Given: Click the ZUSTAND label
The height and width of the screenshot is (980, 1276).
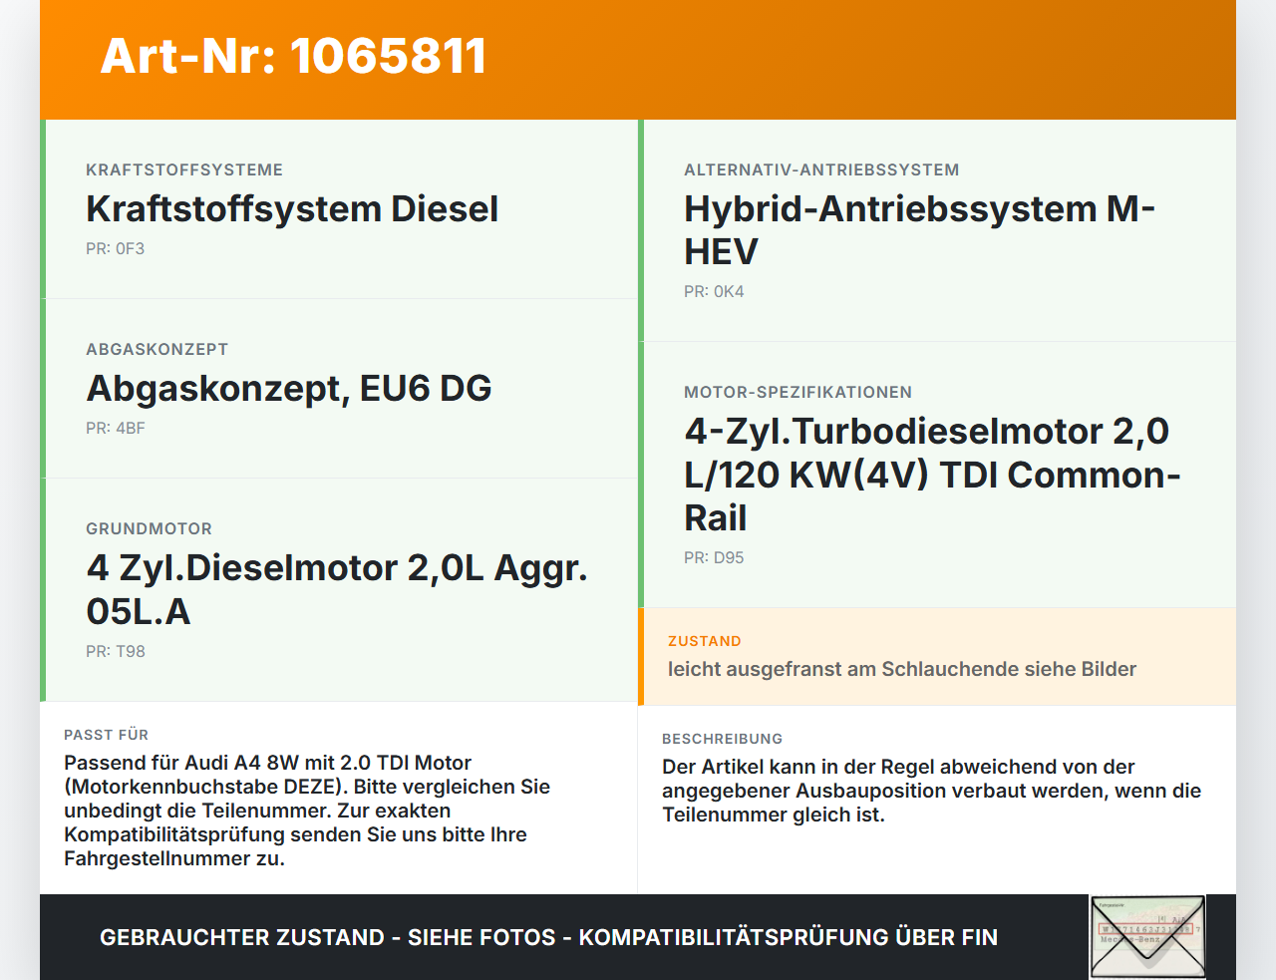Looking at the screenshot, I should [705, 641].
